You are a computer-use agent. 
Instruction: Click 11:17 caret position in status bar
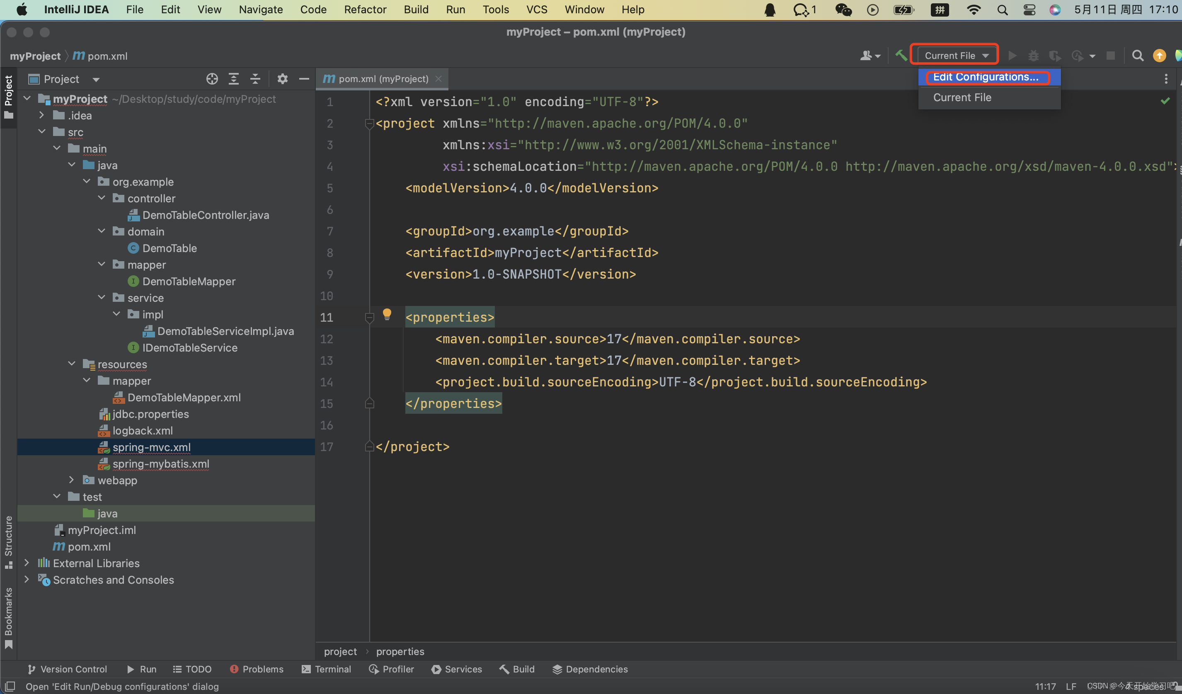pyautogui.click(x=1045, y=687)
